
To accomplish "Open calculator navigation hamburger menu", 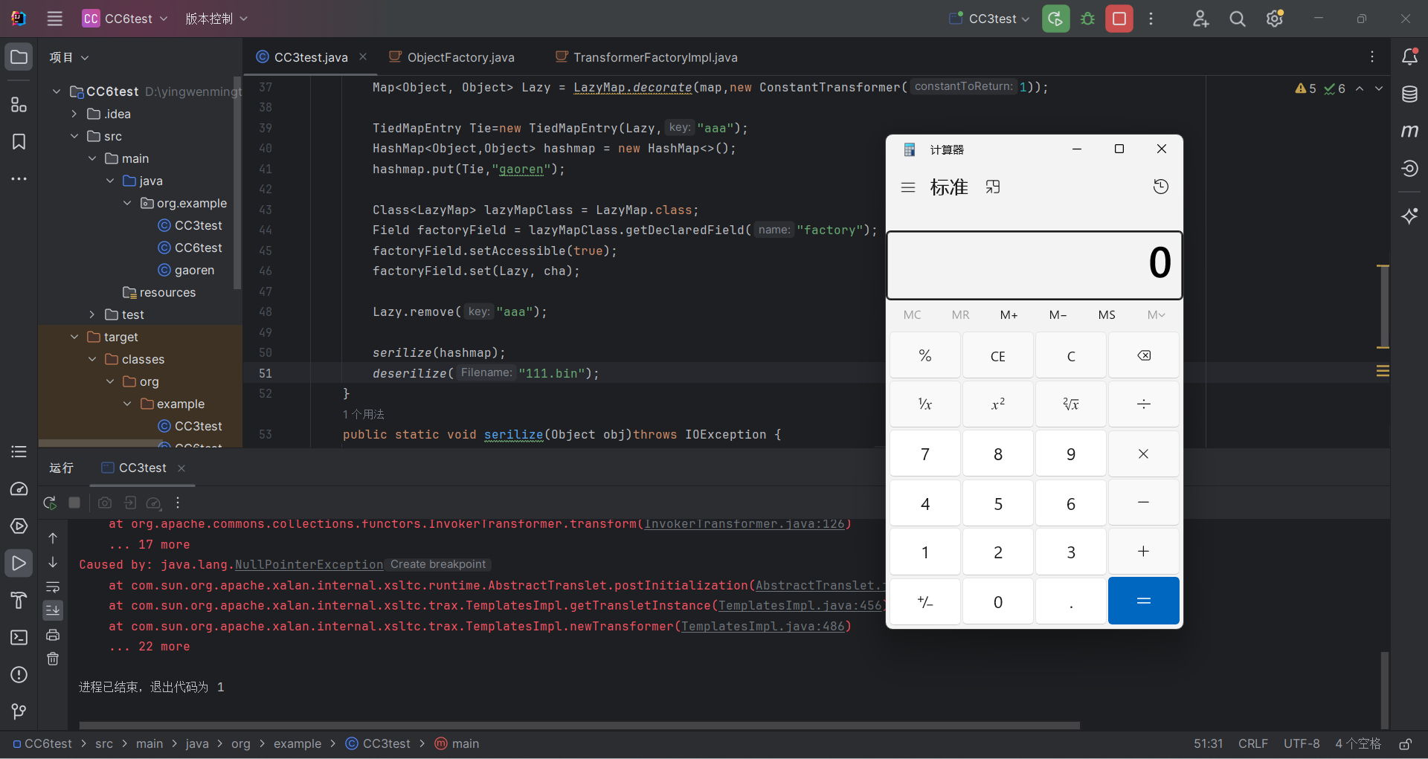I will (908, 187).
